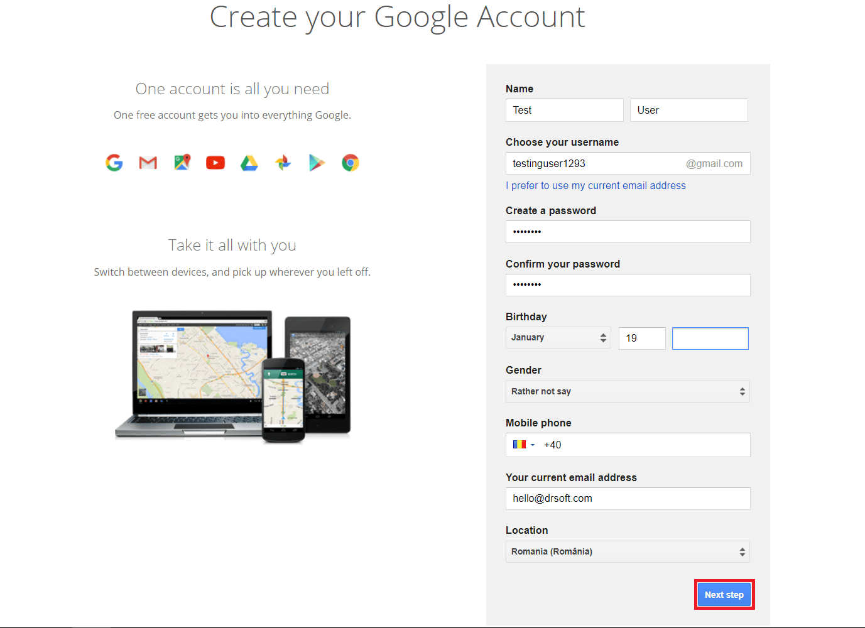Click the '@gmail.com' suffix text
The image size is (865, 628).
(x=714, y=164)
